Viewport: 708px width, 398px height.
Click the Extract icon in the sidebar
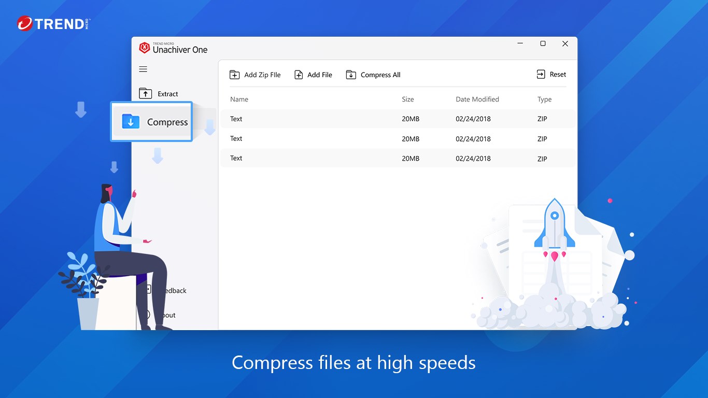click(x=146, y=94)
